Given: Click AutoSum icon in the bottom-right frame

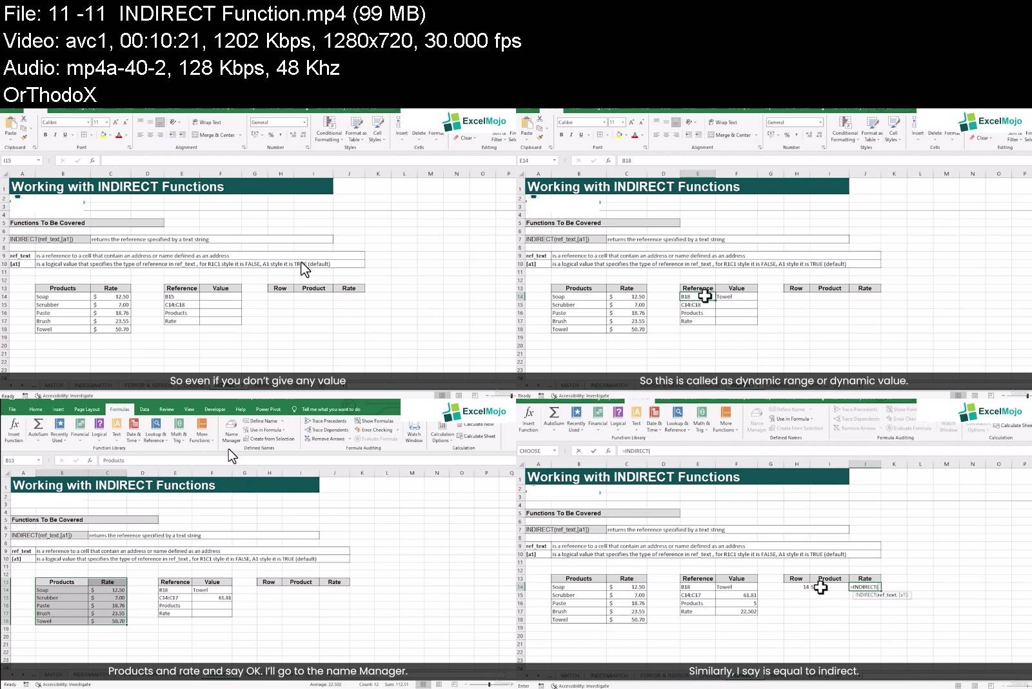Looking at the screenshot, I should click(553, 417).
